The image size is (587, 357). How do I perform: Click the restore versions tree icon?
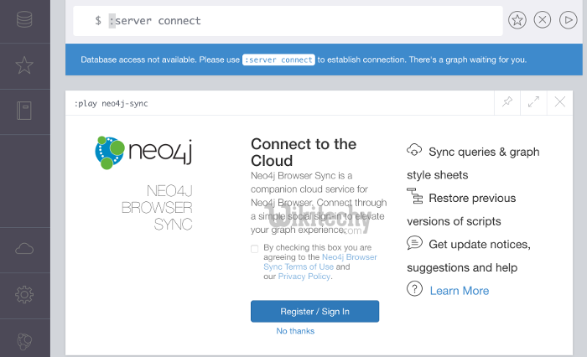click(x=414, y=196)
